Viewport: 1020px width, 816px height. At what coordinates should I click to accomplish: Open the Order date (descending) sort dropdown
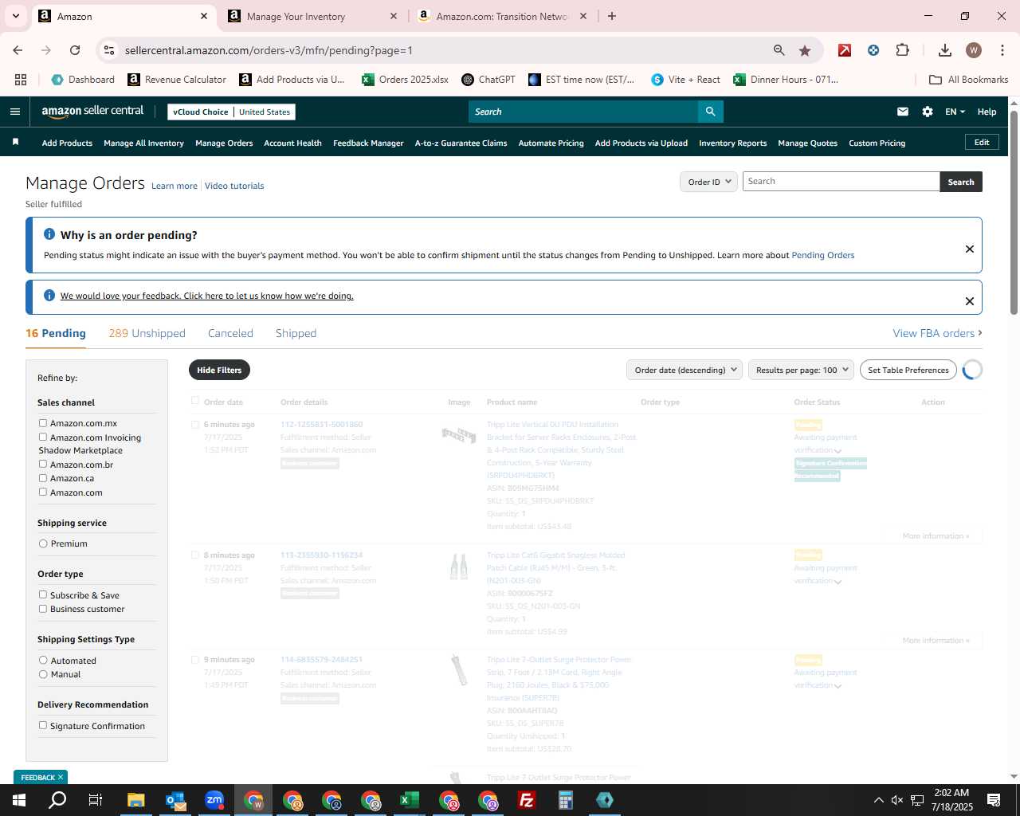point(685,370)
